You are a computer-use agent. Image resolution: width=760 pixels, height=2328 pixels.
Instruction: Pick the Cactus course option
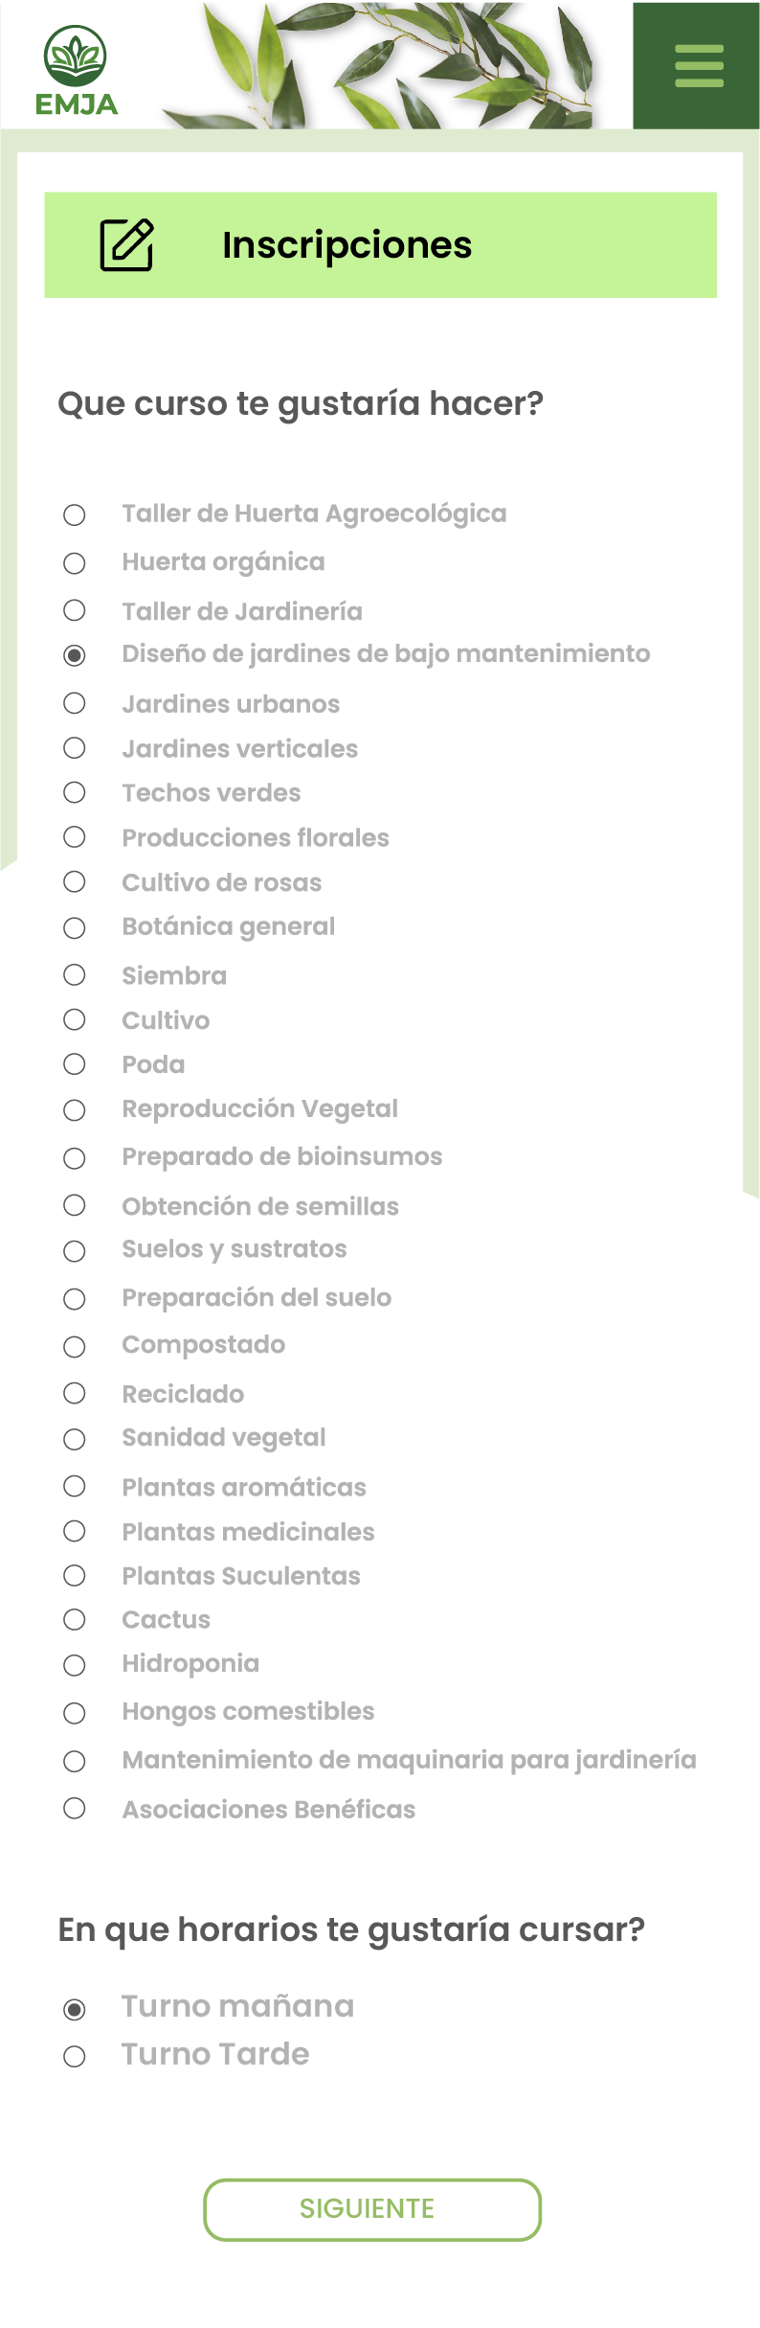75,1619
